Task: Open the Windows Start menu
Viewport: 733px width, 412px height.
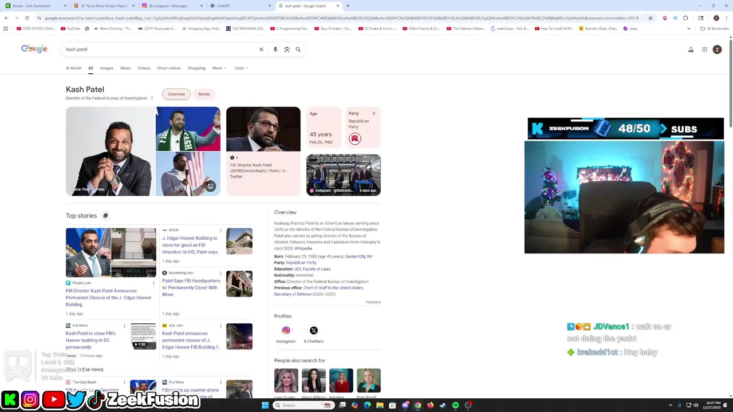Action: pyautogui.click(x=265, y=405)
